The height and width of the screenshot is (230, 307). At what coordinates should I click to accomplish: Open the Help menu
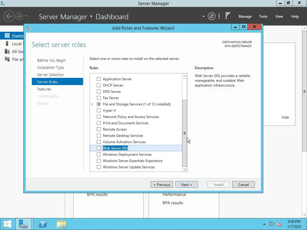pyautogui.click(x=295, y=16)
